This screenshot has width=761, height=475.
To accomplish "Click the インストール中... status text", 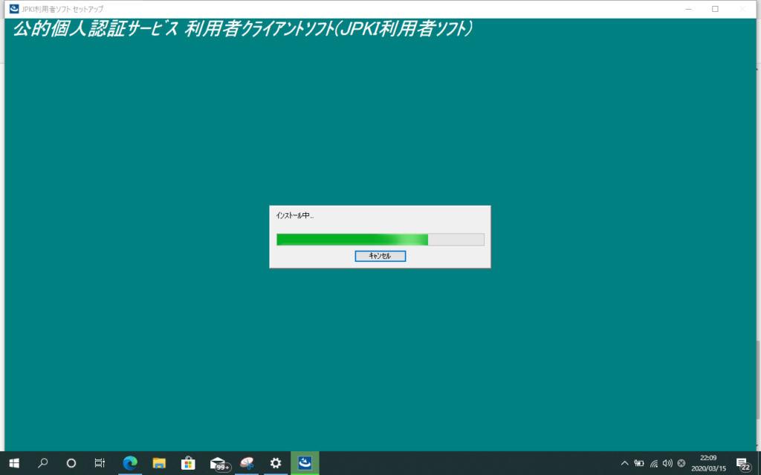I will [294, 216].
